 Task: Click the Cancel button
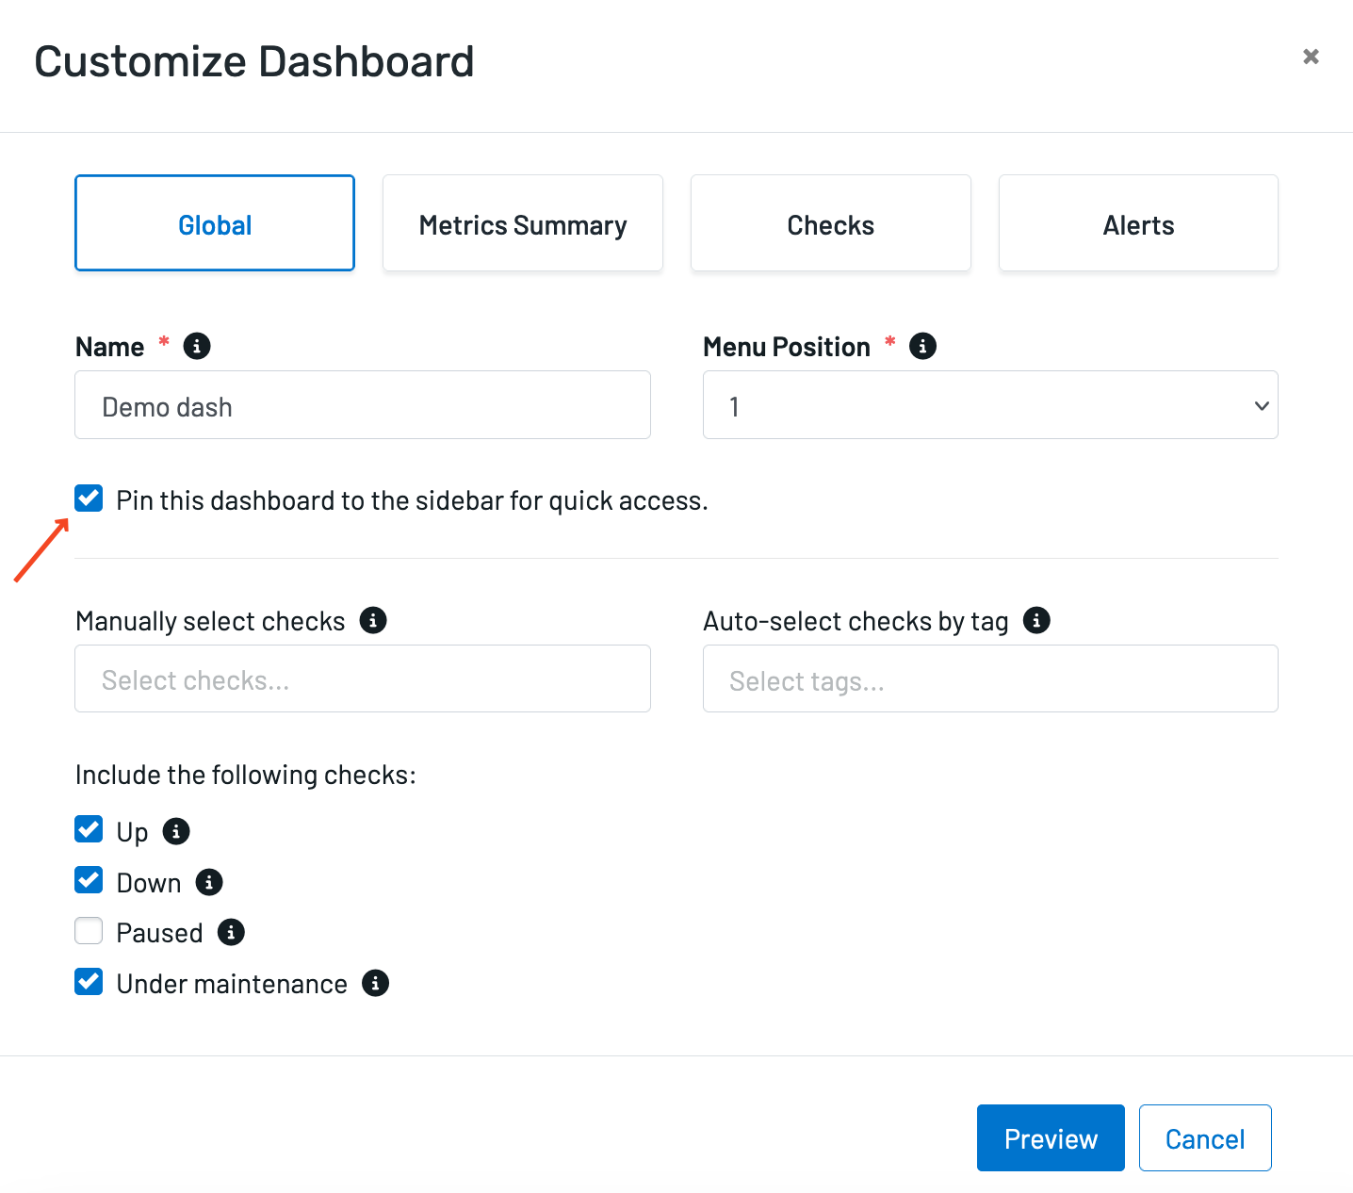coord(1205,1138)
